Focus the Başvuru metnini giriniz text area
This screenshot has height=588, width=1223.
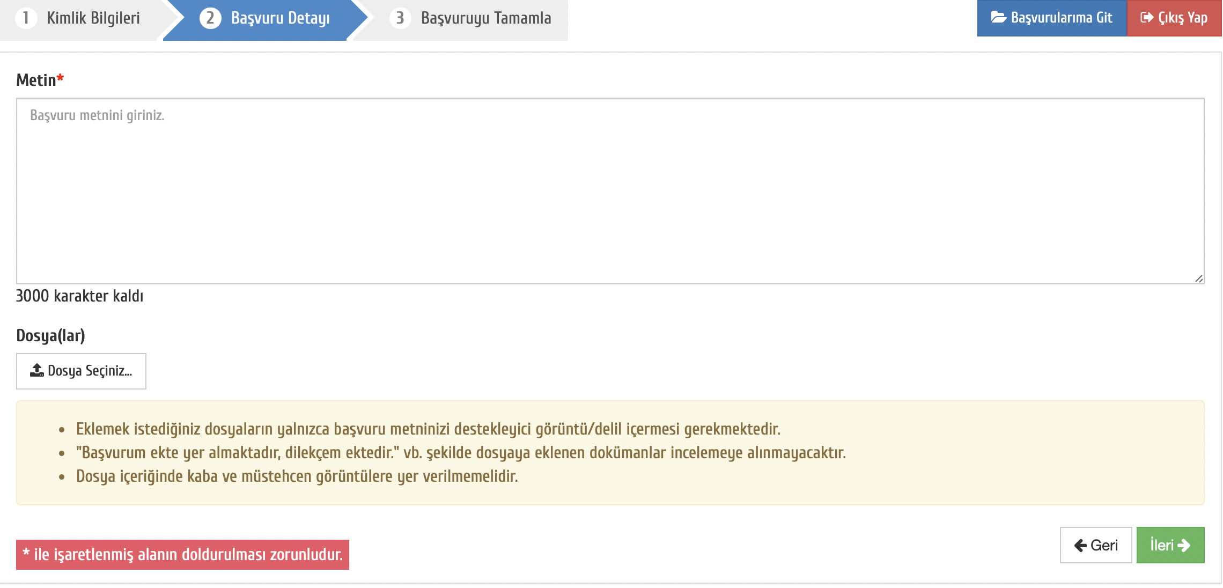coord(610,190)
